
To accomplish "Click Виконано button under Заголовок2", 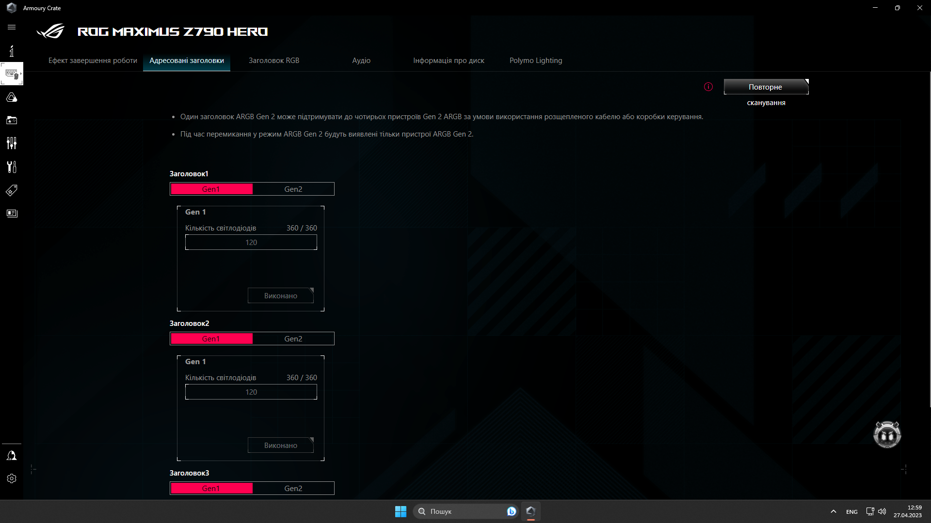I will coord(281,445).
